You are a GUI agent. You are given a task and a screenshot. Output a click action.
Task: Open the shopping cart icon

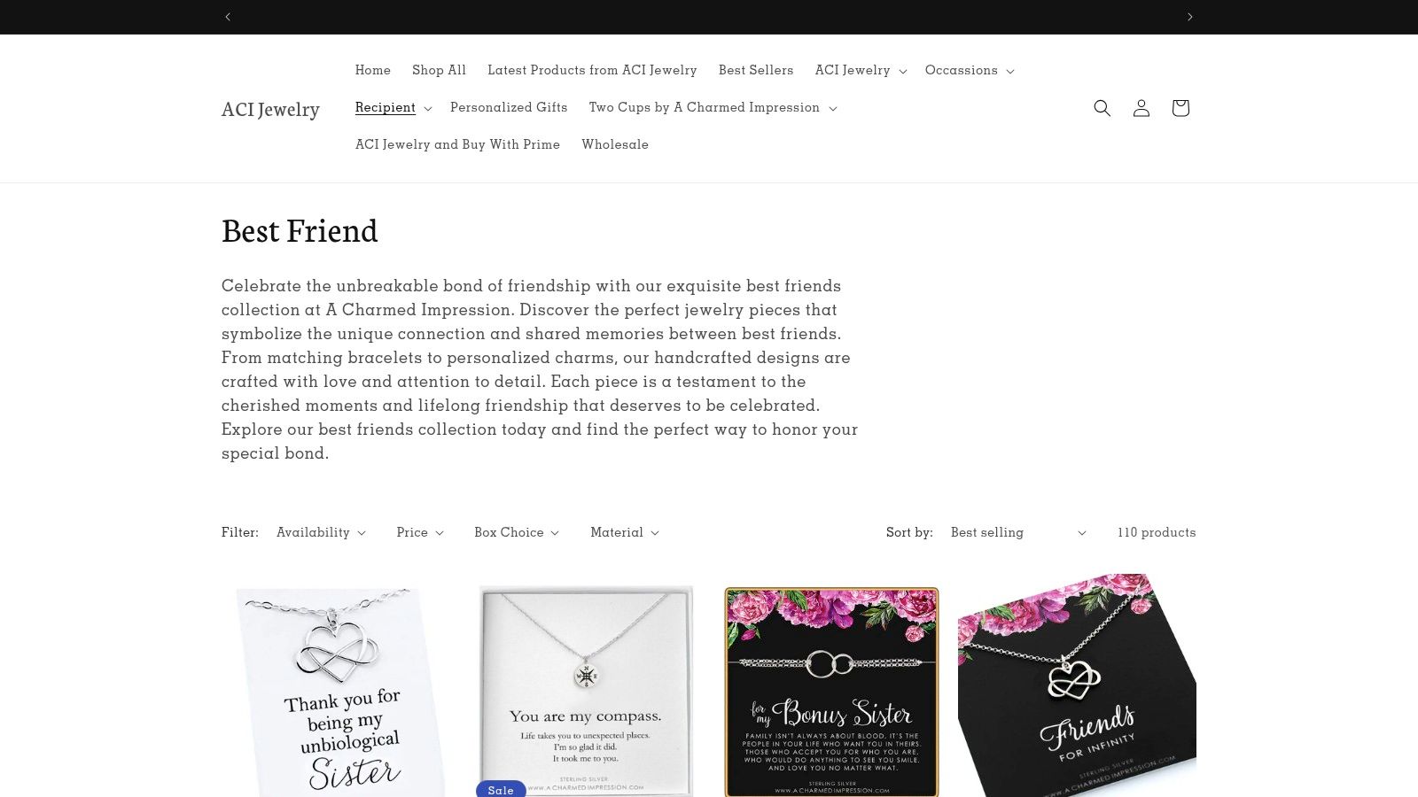click(1180, 108)
